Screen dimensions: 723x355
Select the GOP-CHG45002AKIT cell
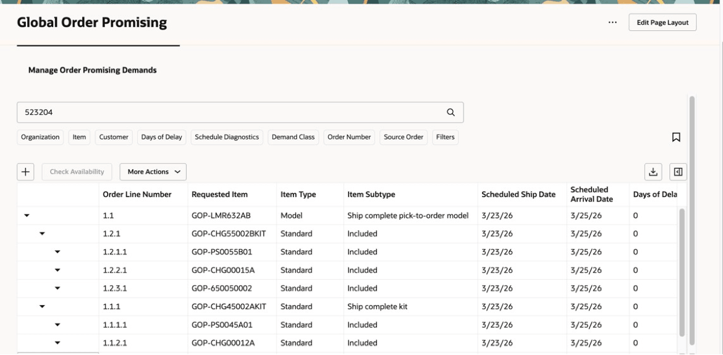pyautogui.click(x=232, y=307)
